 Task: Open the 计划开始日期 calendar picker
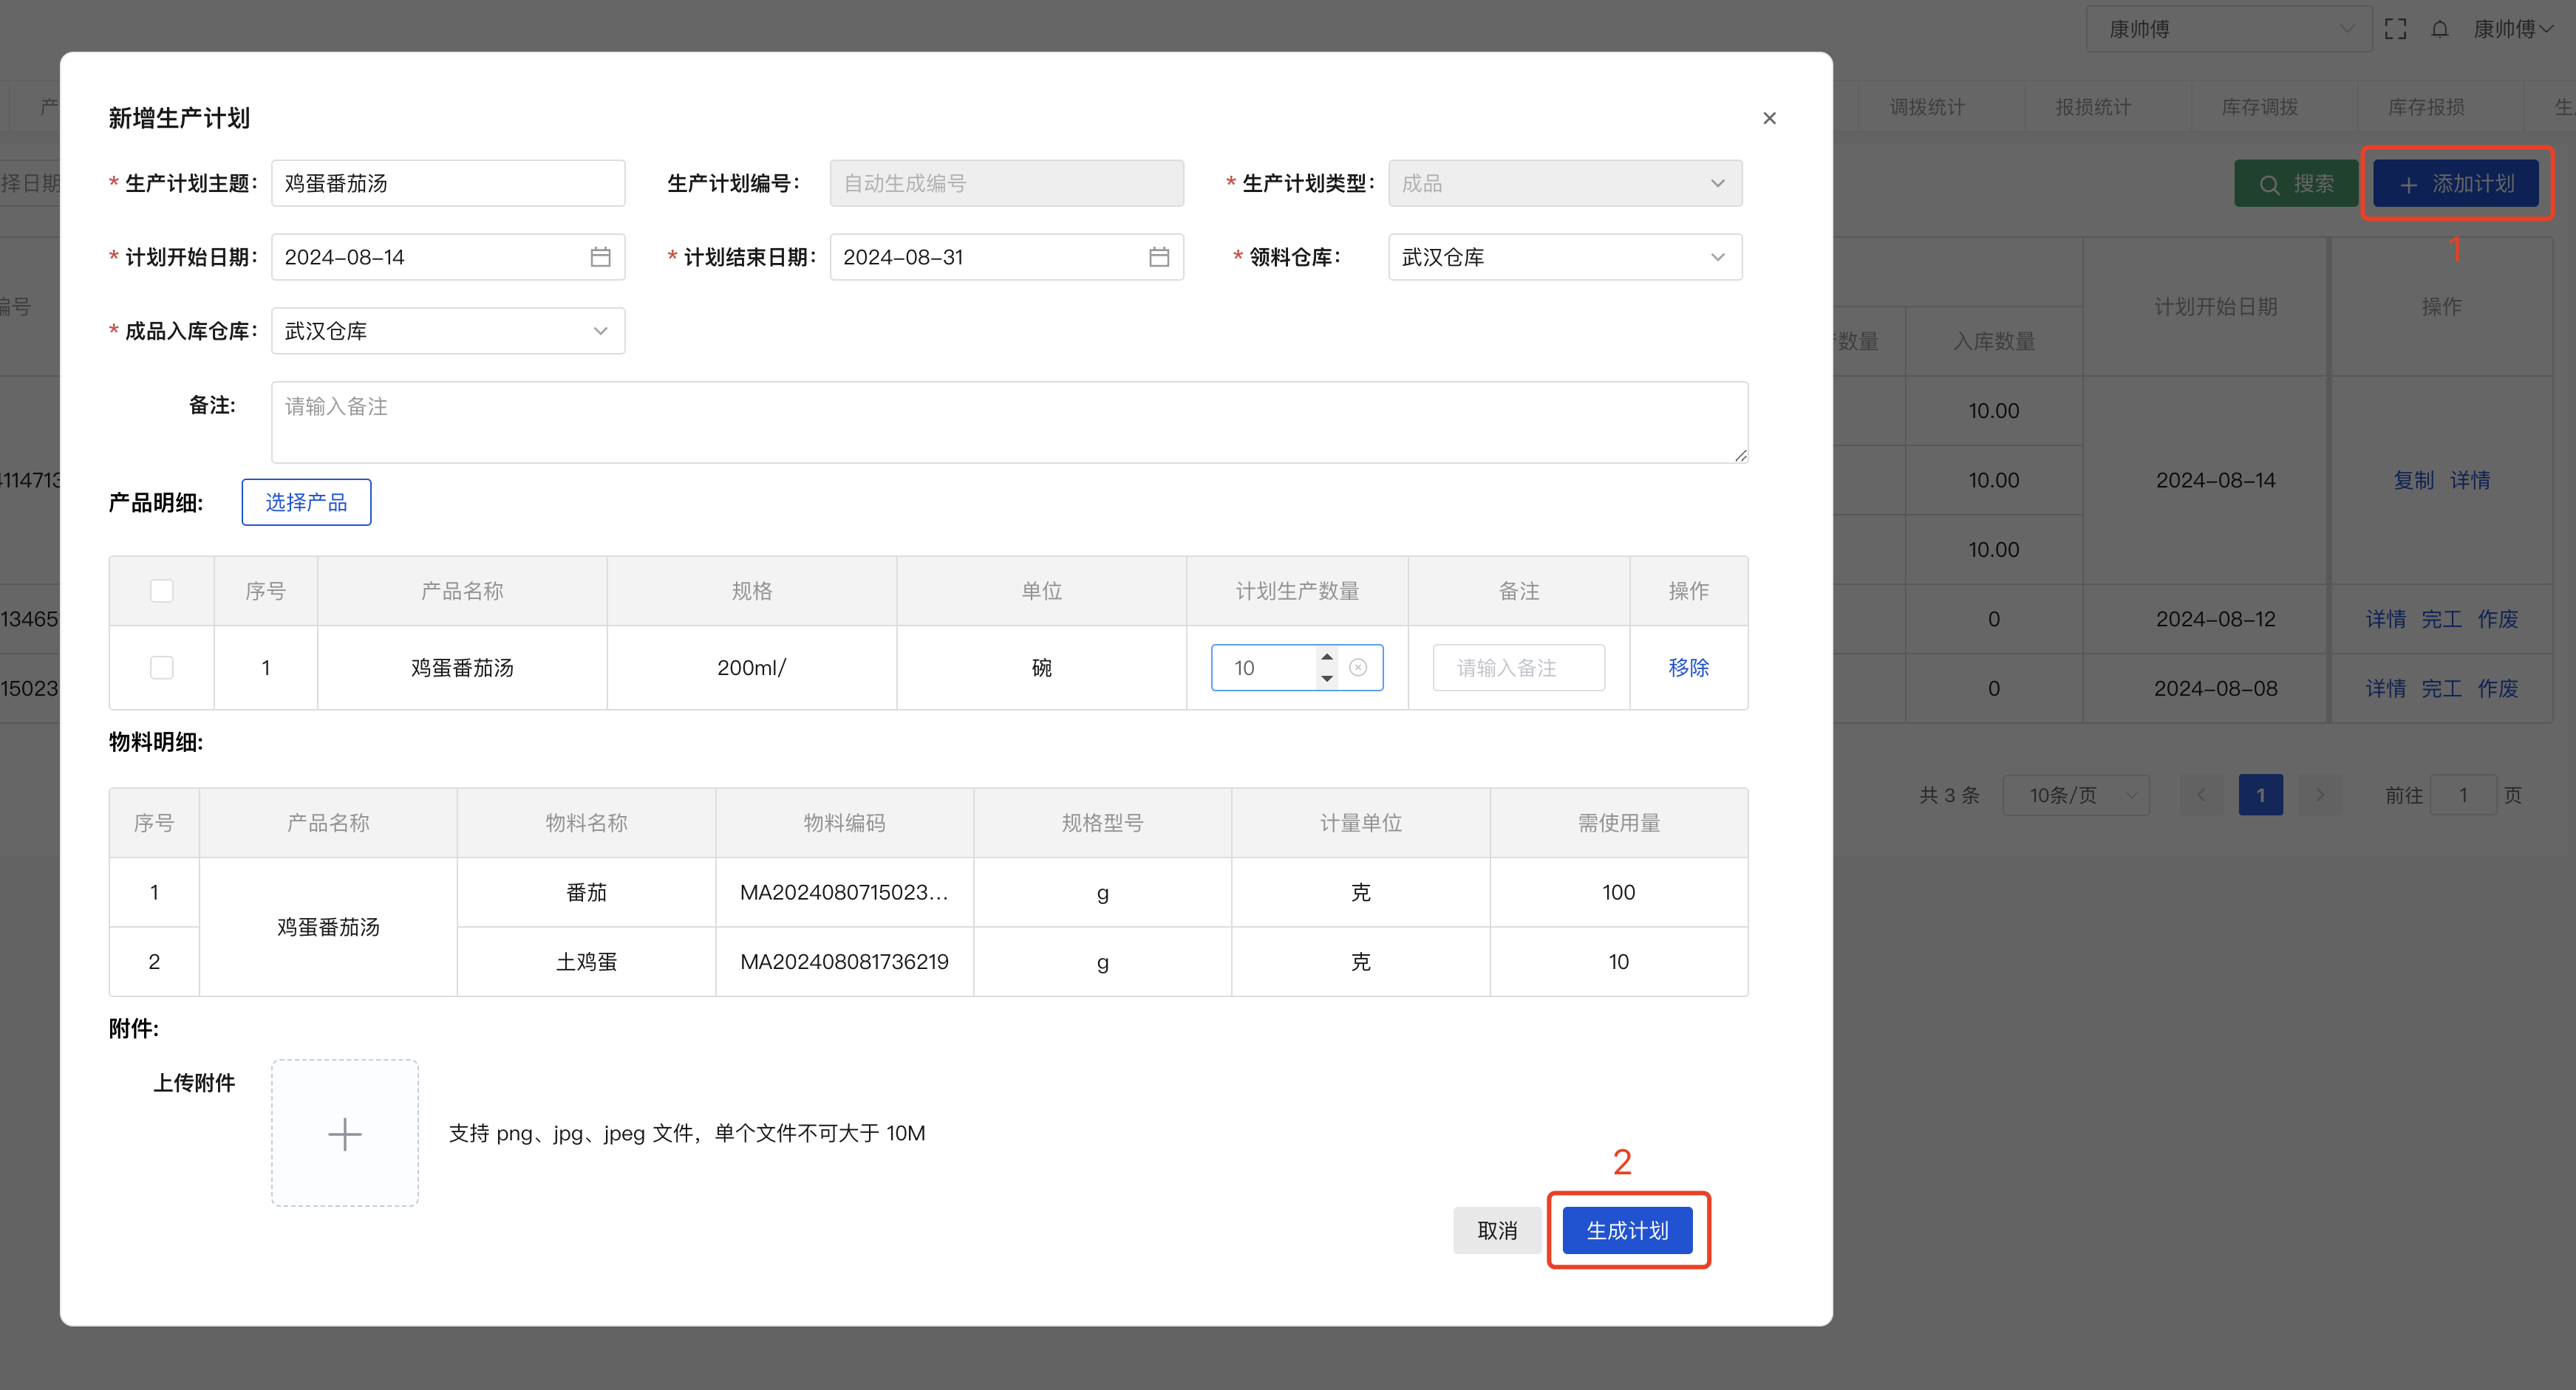point(601,257)
